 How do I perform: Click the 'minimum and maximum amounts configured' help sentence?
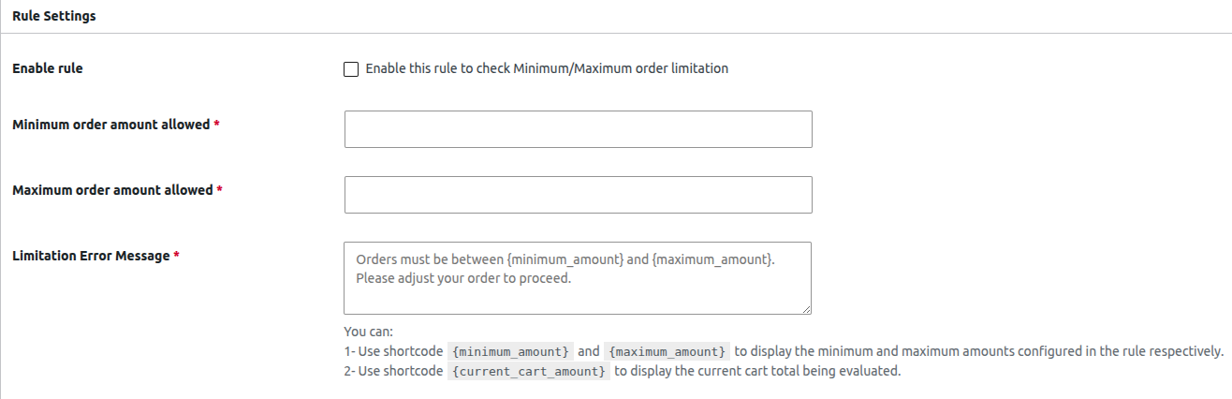979,351
